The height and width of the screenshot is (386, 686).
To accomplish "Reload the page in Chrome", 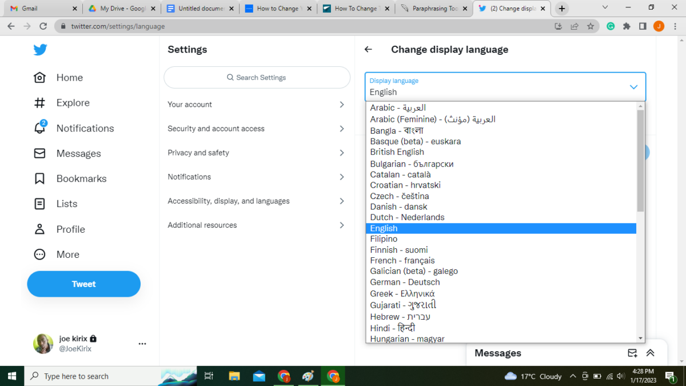I will [x=43, y=26].
